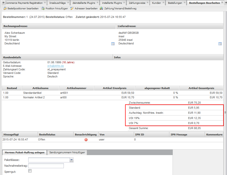Open the Bestellungen tab
Screen dimensions: 227x175
tap(175, 3)
